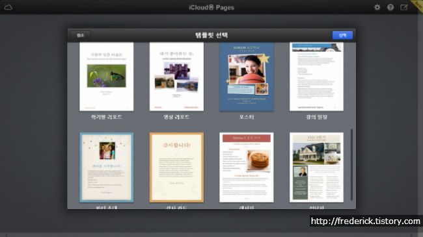Click the 학기말 리포트 label
Image resolution: width=423 pixels, height=237 pixels.
point(106,117)
